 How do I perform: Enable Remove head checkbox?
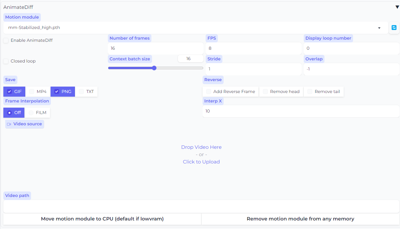click(265, 91)
